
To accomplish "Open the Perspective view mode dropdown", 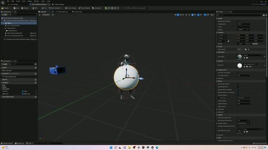I will click(x=46, y=15).
